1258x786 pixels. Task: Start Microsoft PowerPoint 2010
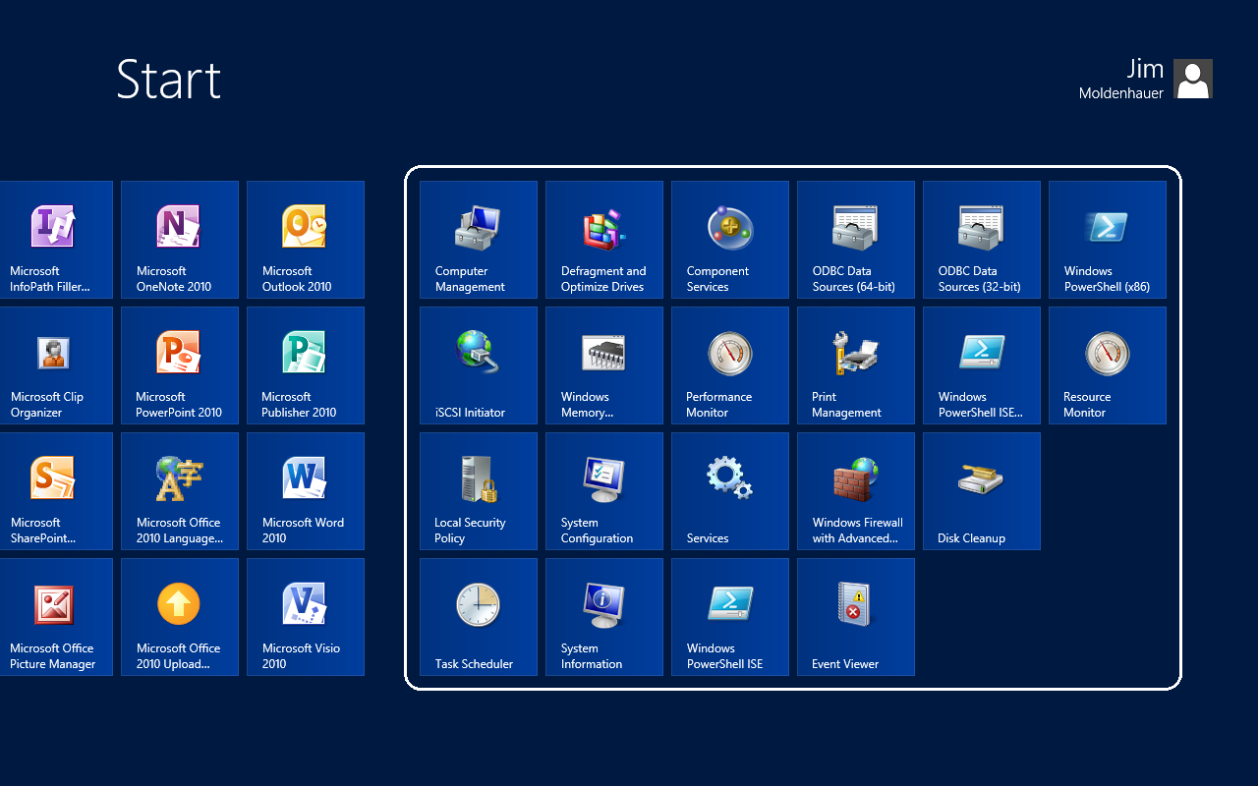(180, 365)
